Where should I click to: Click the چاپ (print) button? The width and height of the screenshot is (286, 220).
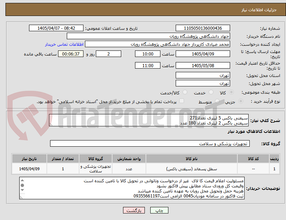point(159,210)
